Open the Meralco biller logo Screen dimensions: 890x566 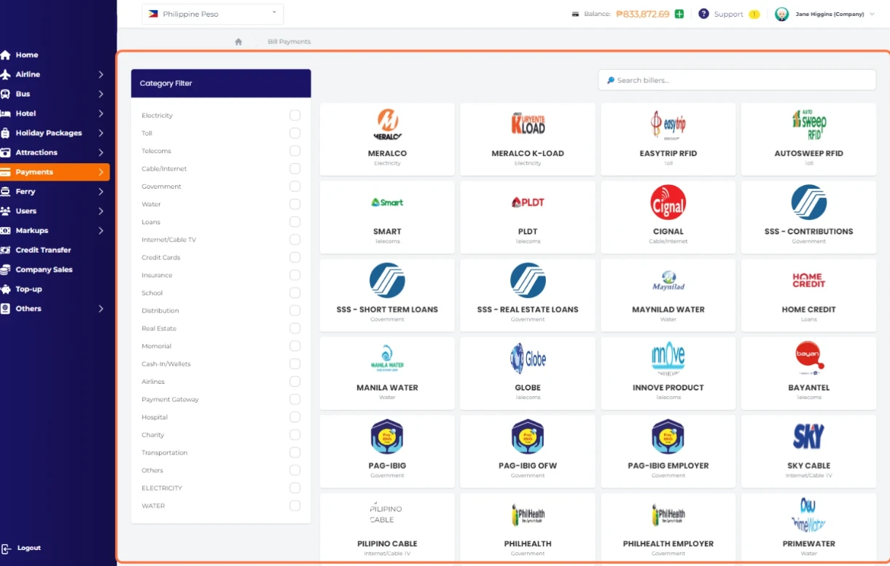pyautogui.click(x=387, y=125)
